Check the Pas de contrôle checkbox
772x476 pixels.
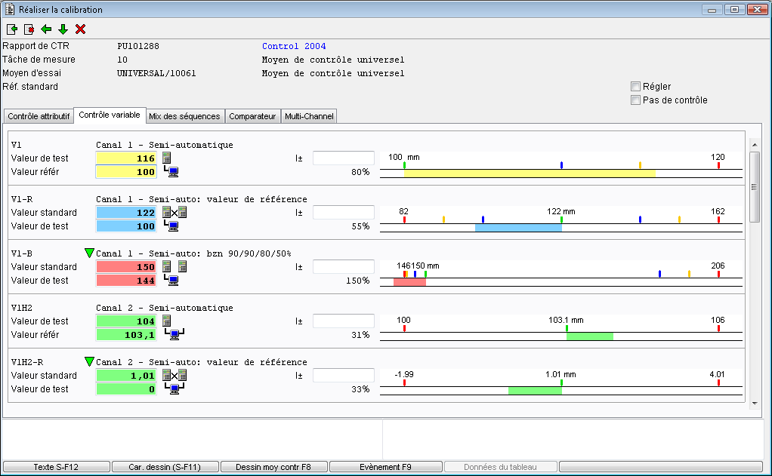(x=636, y=100)
